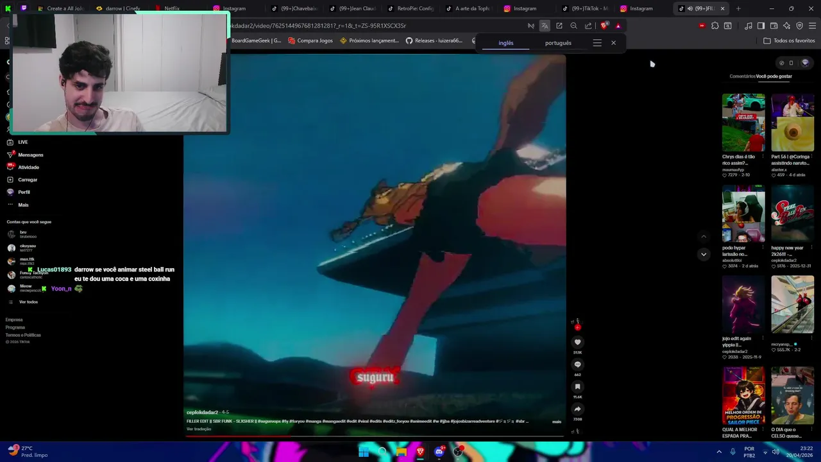Toggle the browser sidebar panel icon
This screenshot has width=821, height=462.
click(761, 26)
